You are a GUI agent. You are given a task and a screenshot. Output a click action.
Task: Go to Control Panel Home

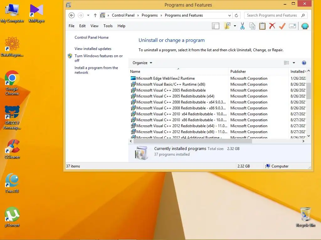92,37
